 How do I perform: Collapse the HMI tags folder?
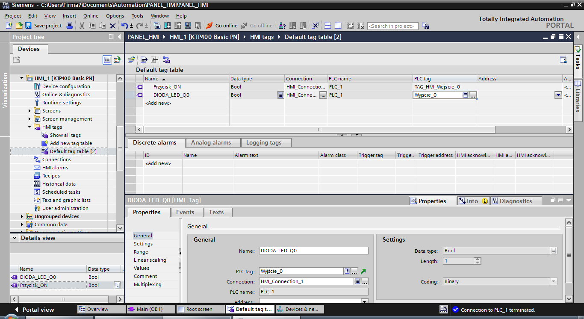pos(30,127)
